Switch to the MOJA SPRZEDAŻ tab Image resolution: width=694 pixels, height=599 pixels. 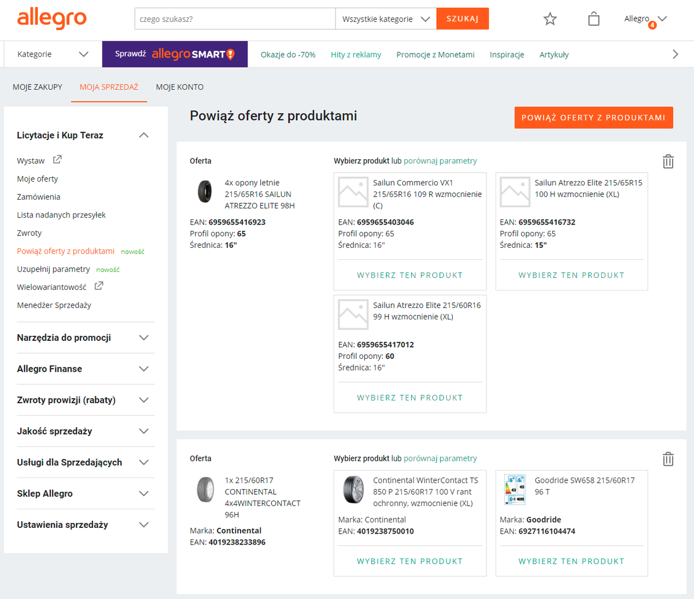coord(109,87)
